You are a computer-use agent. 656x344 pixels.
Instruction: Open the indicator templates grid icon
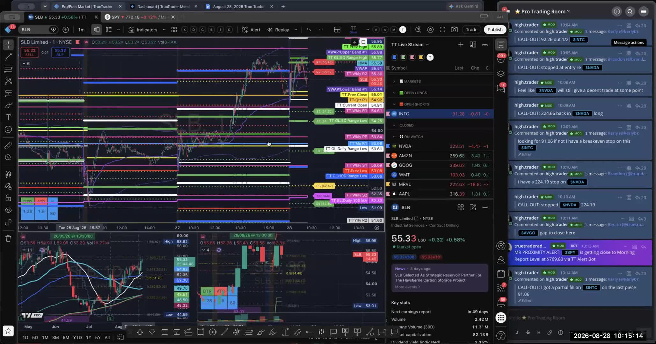[174, 30]
